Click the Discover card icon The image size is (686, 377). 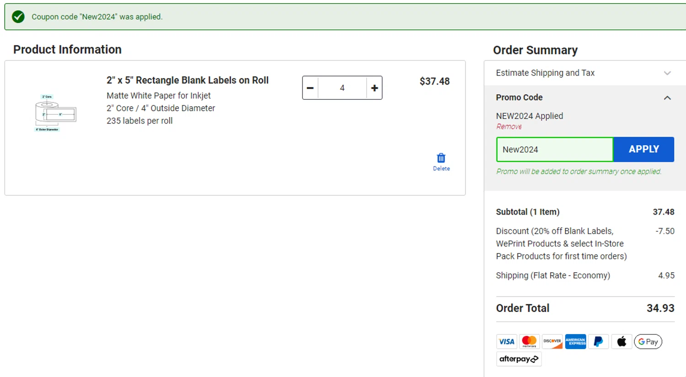click(552, 341)
